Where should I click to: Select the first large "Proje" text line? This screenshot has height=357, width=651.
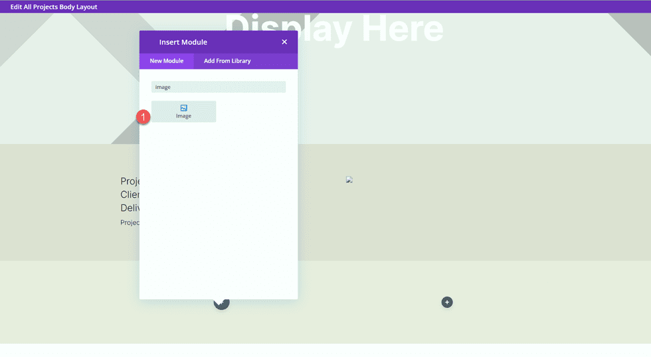(x=130, y=181)
